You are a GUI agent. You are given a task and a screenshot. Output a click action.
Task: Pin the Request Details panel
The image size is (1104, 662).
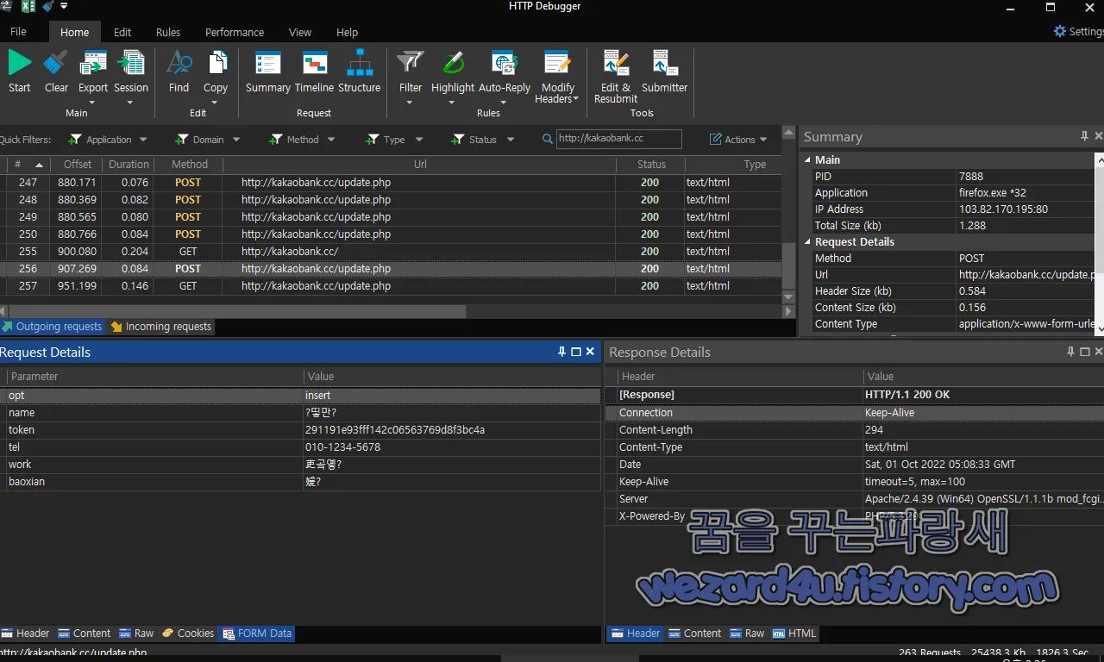[562, 352]
